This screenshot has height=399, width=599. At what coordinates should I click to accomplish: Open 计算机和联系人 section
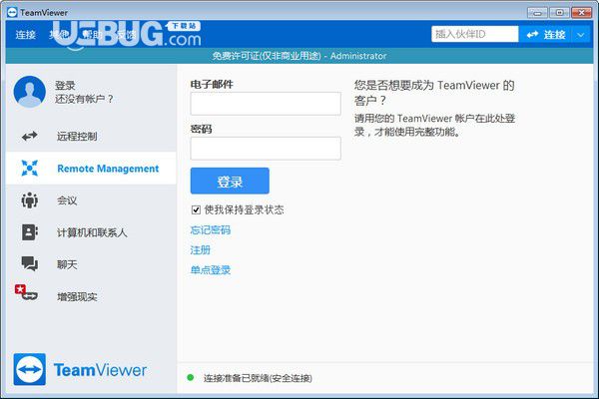pos(91,232)
